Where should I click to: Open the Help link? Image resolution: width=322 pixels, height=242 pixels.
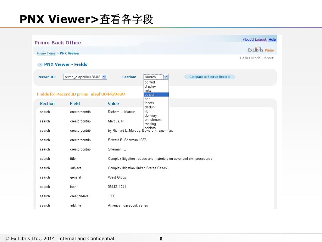point(272,39)
